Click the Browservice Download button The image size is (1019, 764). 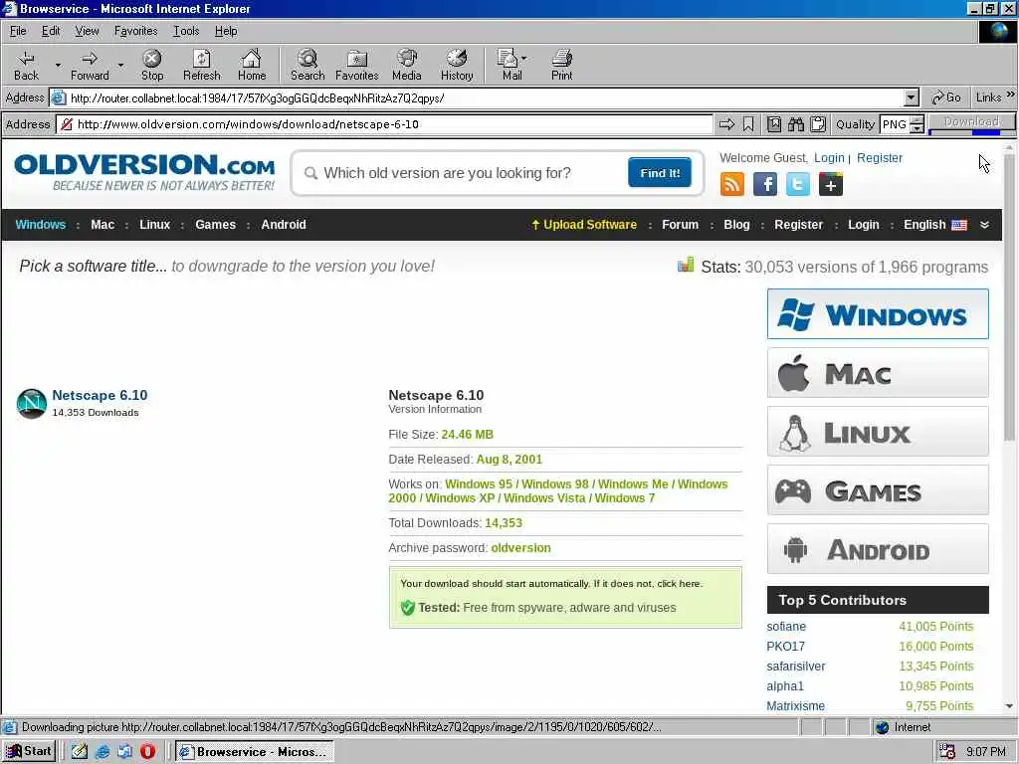click(971, 122)
